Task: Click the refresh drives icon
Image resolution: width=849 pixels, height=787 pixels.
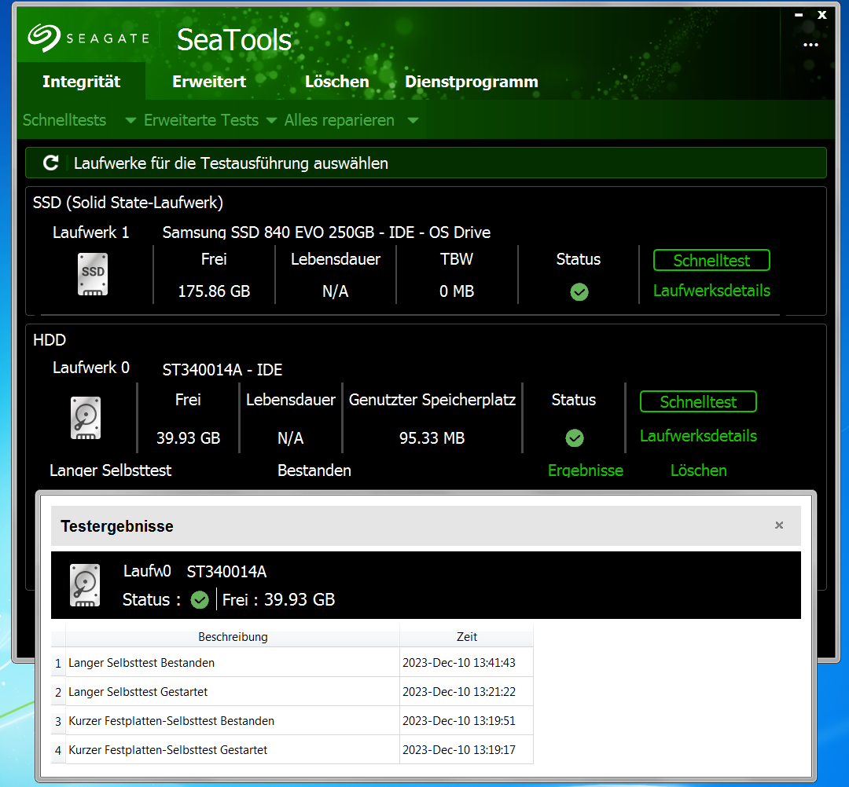Action: pyautogui.click(x=51, y=163)
